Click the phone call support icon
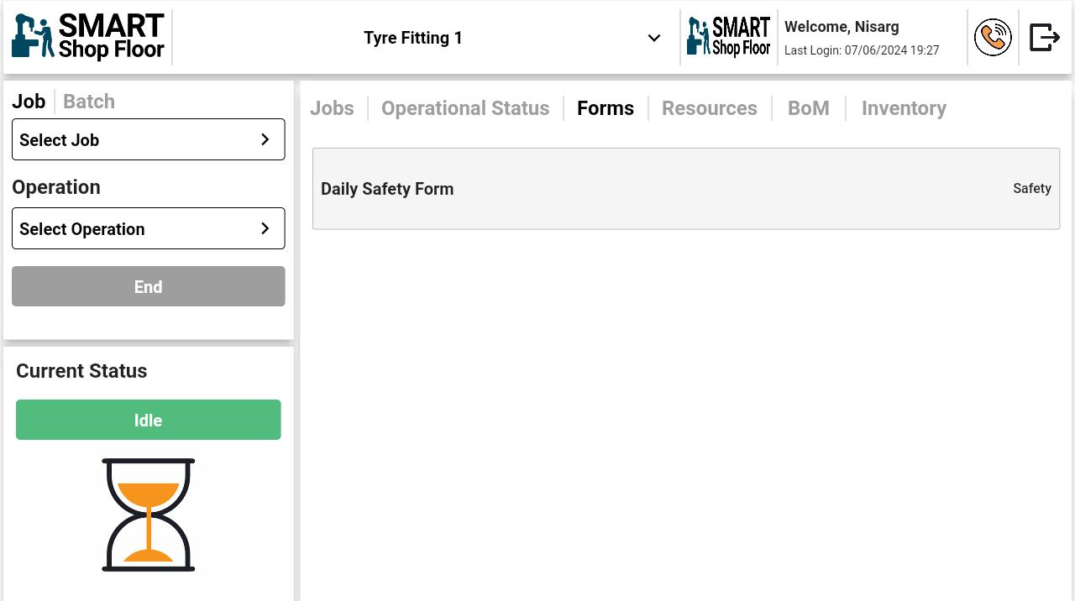The image size is (1075, 601). (x=992, y=38)
